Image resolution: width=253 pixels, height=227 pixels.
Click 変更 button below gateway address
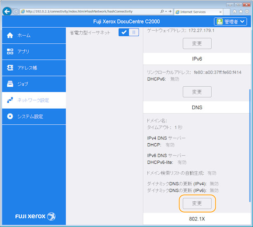coord(197,43)
